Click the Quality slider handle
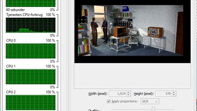Image resolution: width=197 pixels, height=111 pixels. click(x=153, y=109)
